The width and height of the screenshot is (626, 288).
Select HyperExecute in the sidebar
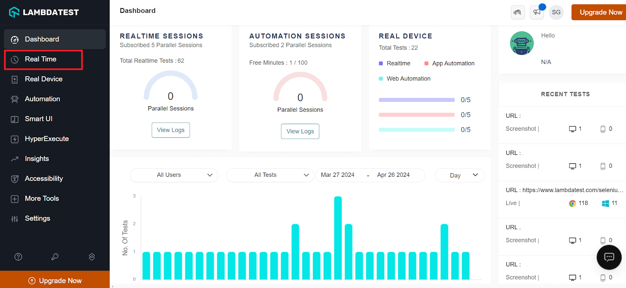pyautogui.click(x=55, y=139)
